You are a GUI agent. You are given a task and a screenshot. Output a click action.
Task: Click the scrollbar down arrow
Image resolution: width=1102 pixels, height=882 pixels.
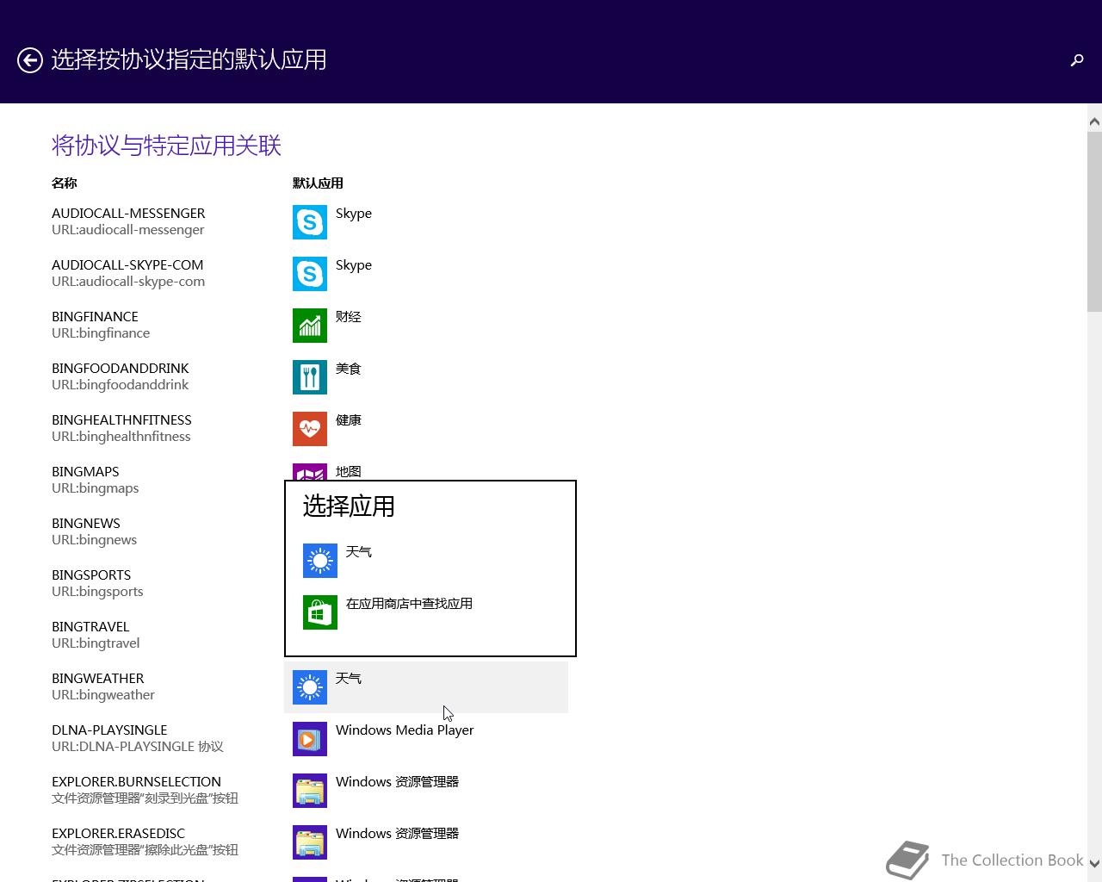pyautogui.click(x=1094, y=863)
